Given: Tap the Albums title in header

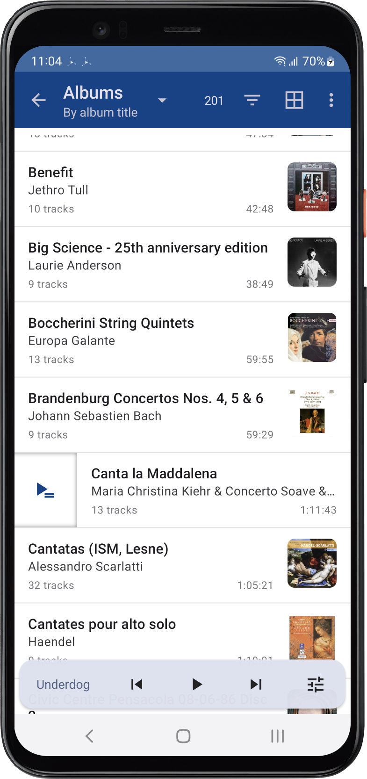Looking at the screenshot, I should tap(94, 93).
